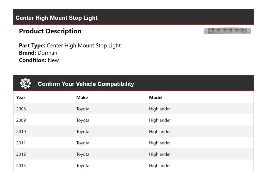This screenshot has height=180, width=267.
Task: Click the Make column header
Action: coord(82,97)
